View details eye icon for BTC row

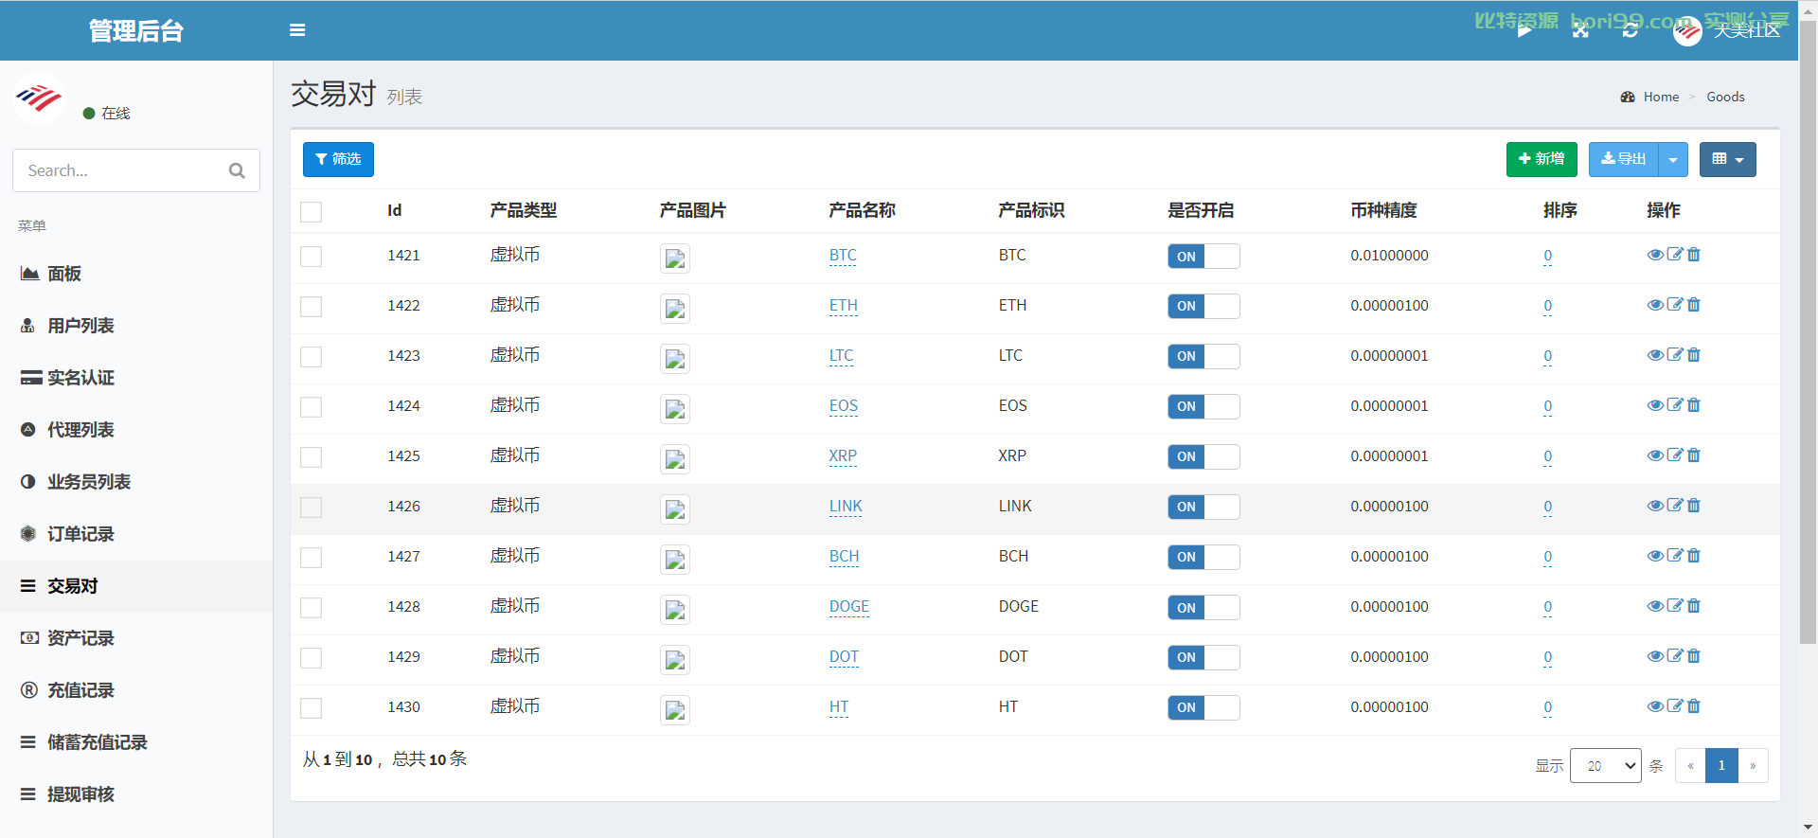pyautogui.click(x=1655, y=255)
